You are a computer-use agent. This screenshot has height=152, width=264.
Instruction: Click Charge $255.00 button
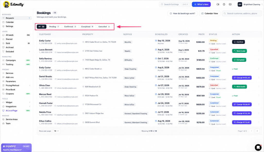242,113
